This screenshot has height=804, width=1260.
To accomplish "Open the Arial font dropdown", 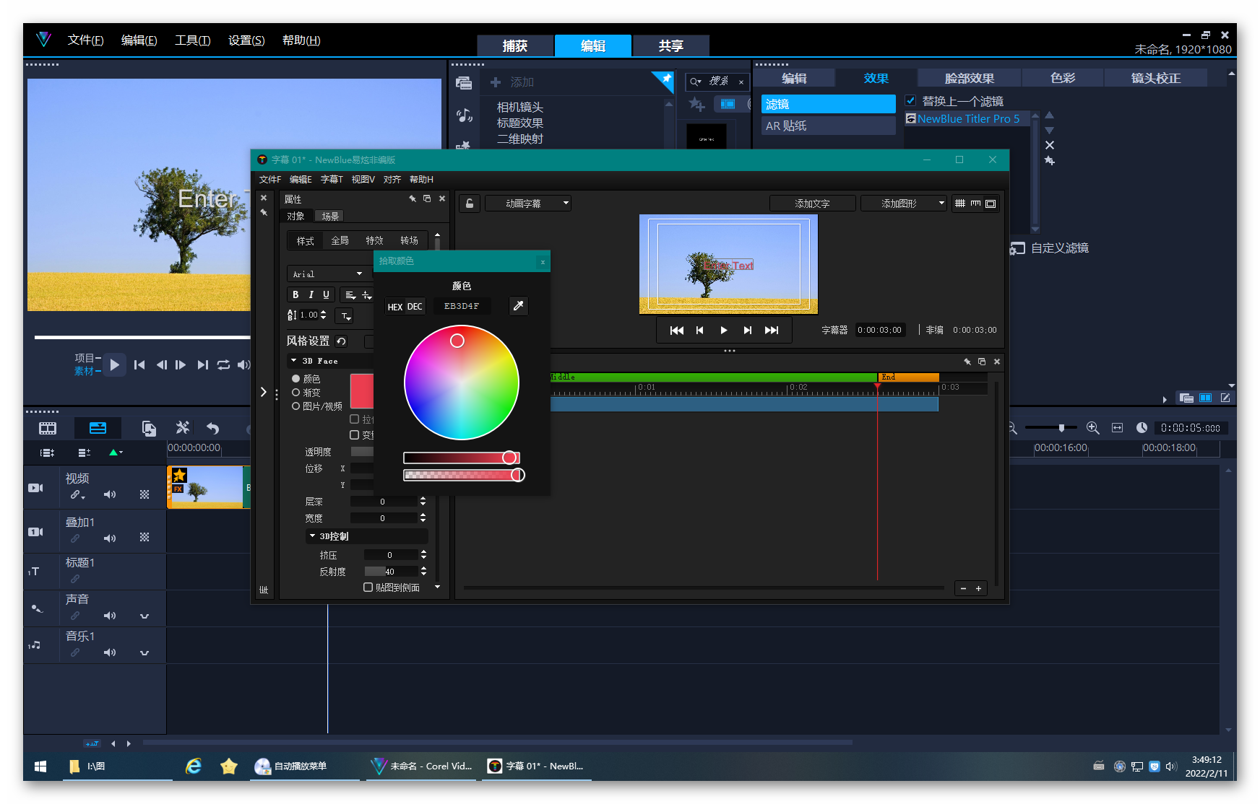I will tap(328, 274).
